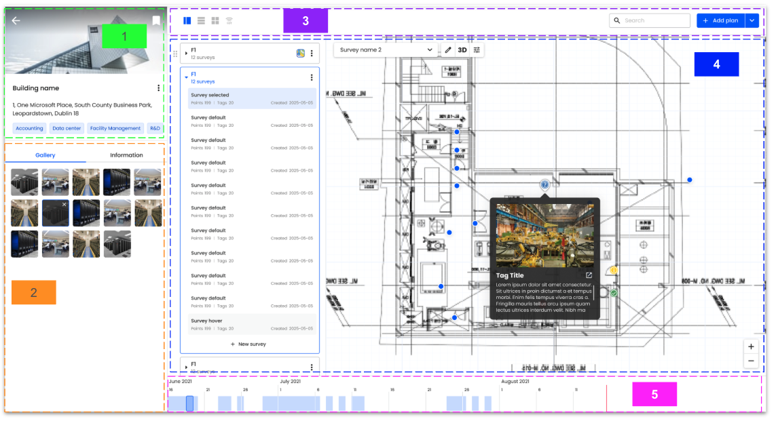Select the Survey selected row
This screenshot has height=421, width=778.
[252, 98]
